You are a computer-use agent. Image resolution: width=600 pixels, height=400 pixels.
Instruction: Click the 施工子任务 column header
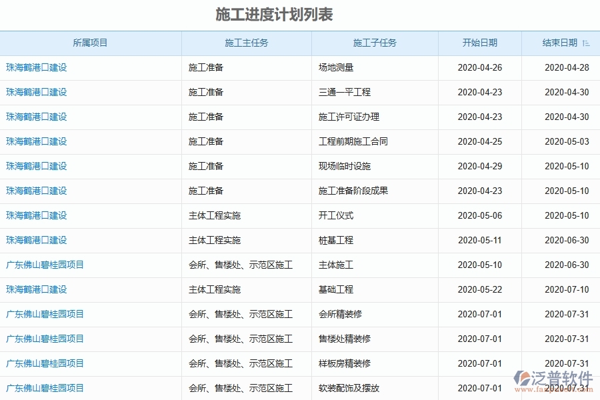pos(375,42)
